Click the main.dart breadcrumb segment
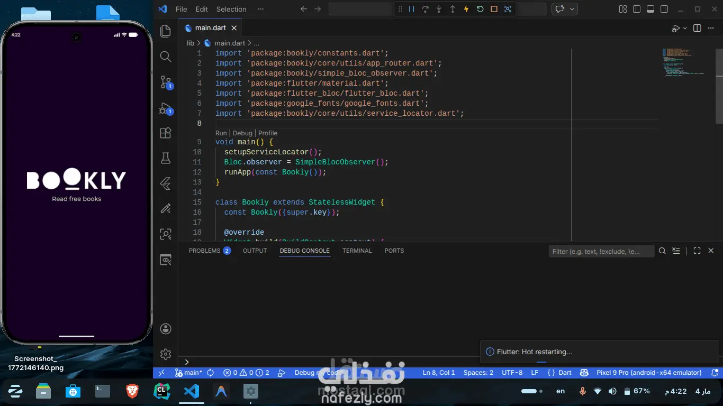The height and width of the screenshot is (406, 723). point(230,43)
